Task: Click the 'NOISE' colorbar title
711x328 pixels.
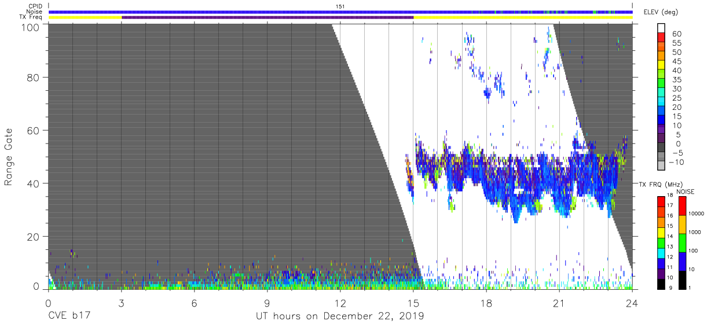Action: 685,191
